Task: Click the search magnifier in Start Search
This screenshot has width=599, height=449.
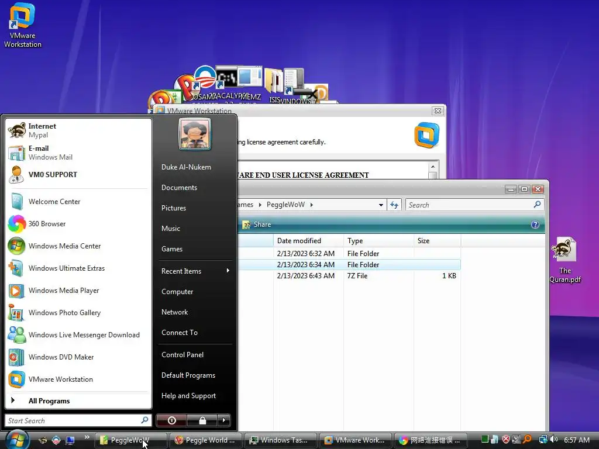Action: [x=144, y=420]
